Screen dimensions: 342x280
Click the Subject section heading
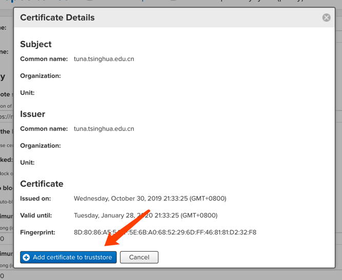[x=36, y=44]
